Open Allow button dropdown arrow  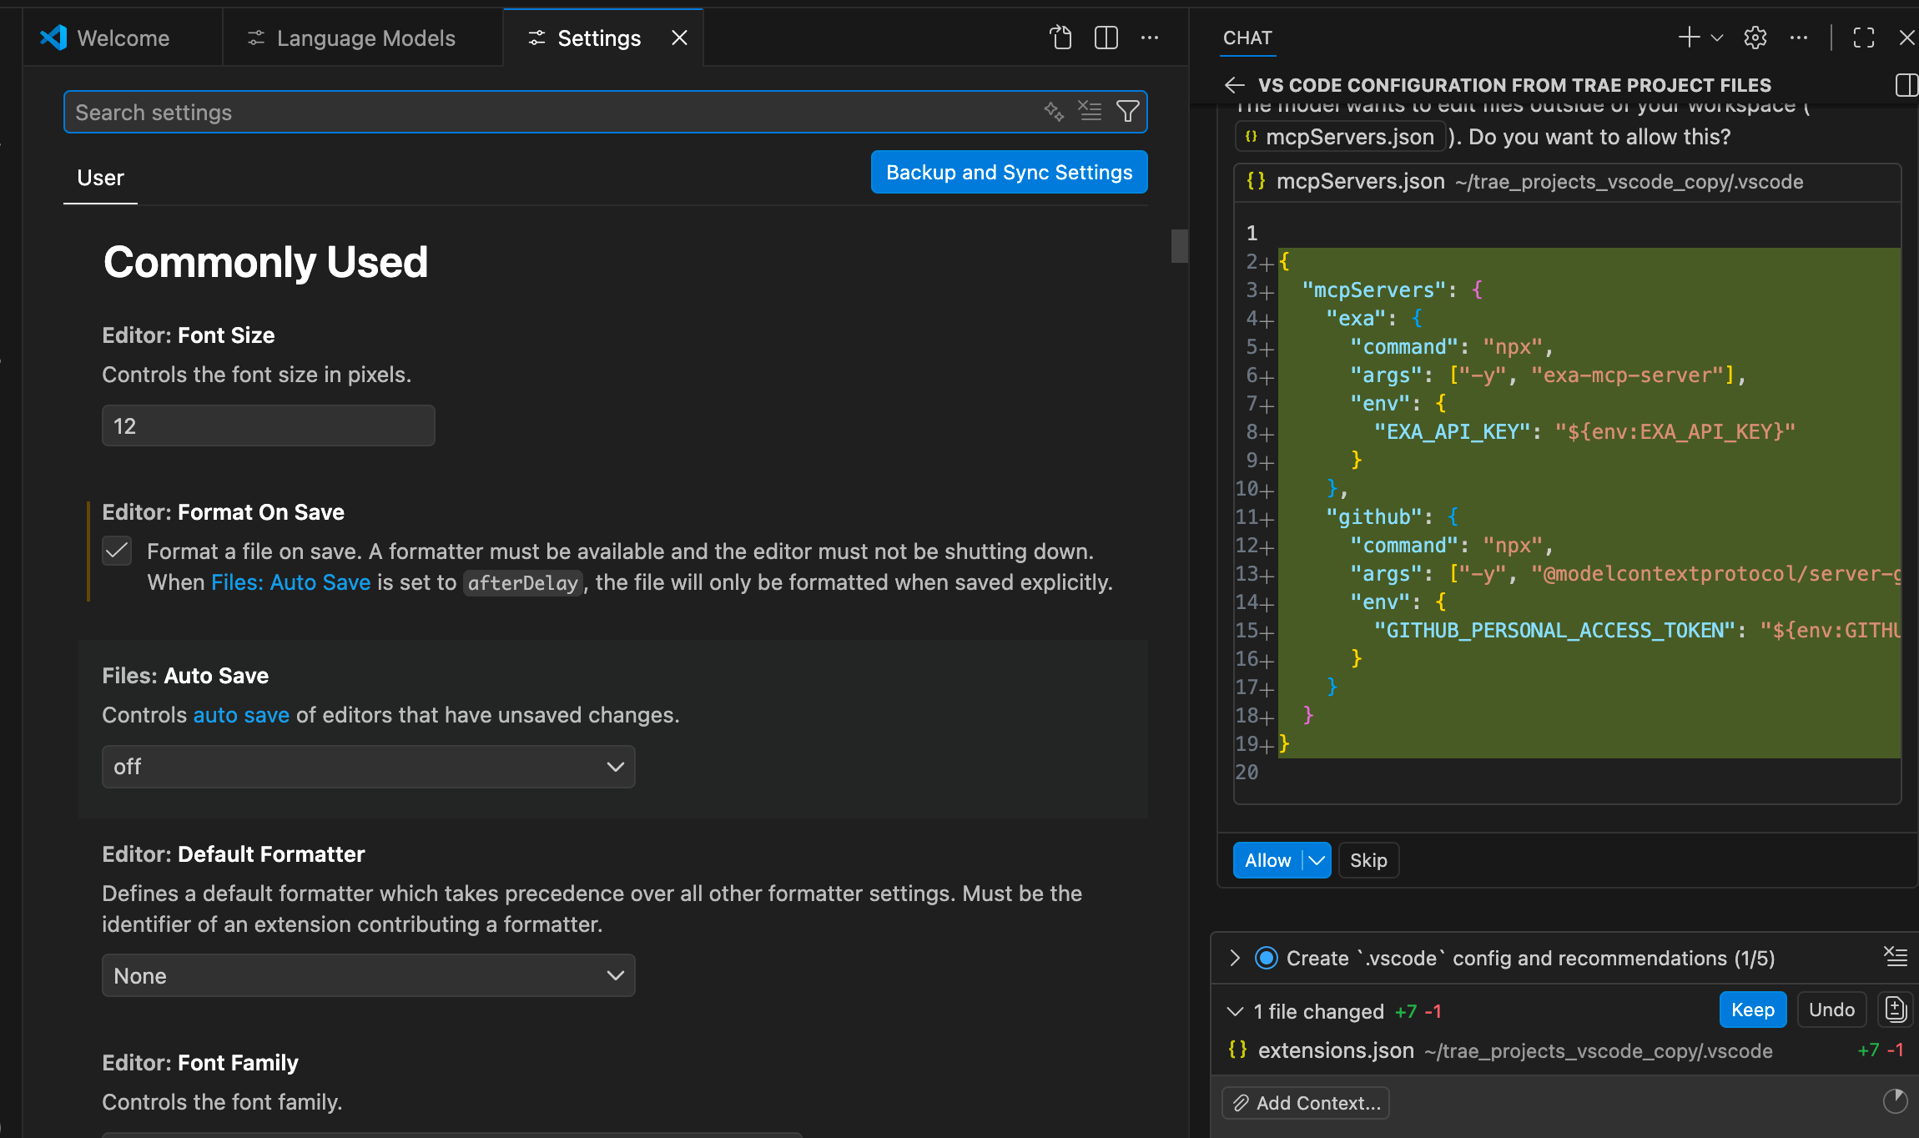click(x=1317, y=860)
